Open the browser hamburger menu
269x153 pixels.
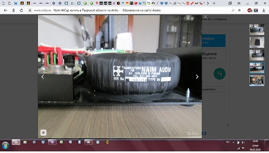[239, 3]
